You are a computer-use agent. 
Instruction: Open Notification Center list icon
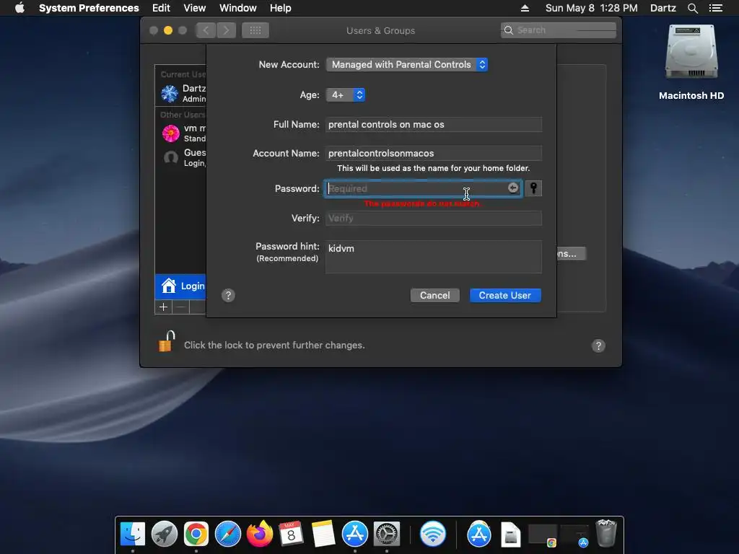(715, 8)
